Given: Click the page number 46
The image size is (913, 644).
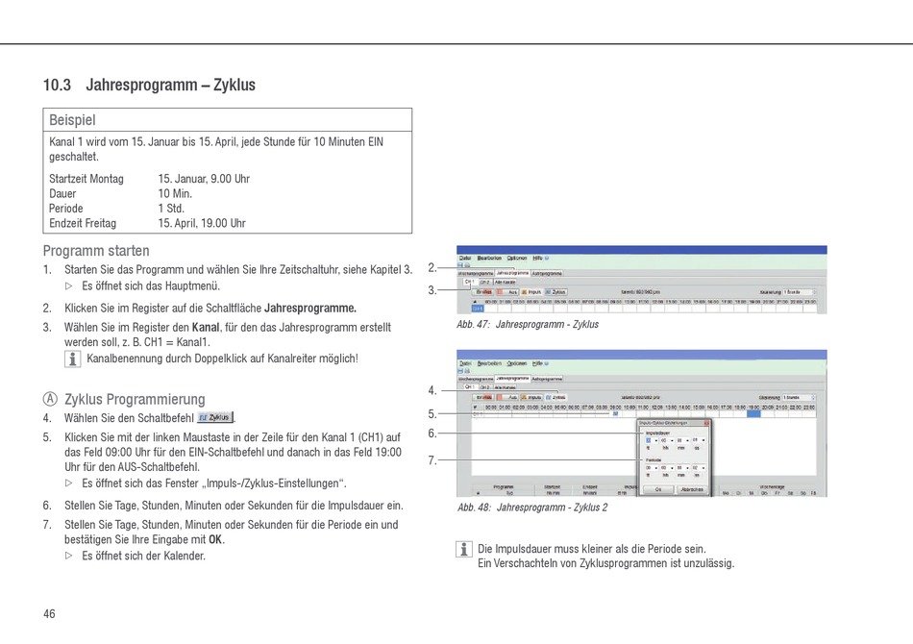Looking at the screenshot, I should point(49,613).
